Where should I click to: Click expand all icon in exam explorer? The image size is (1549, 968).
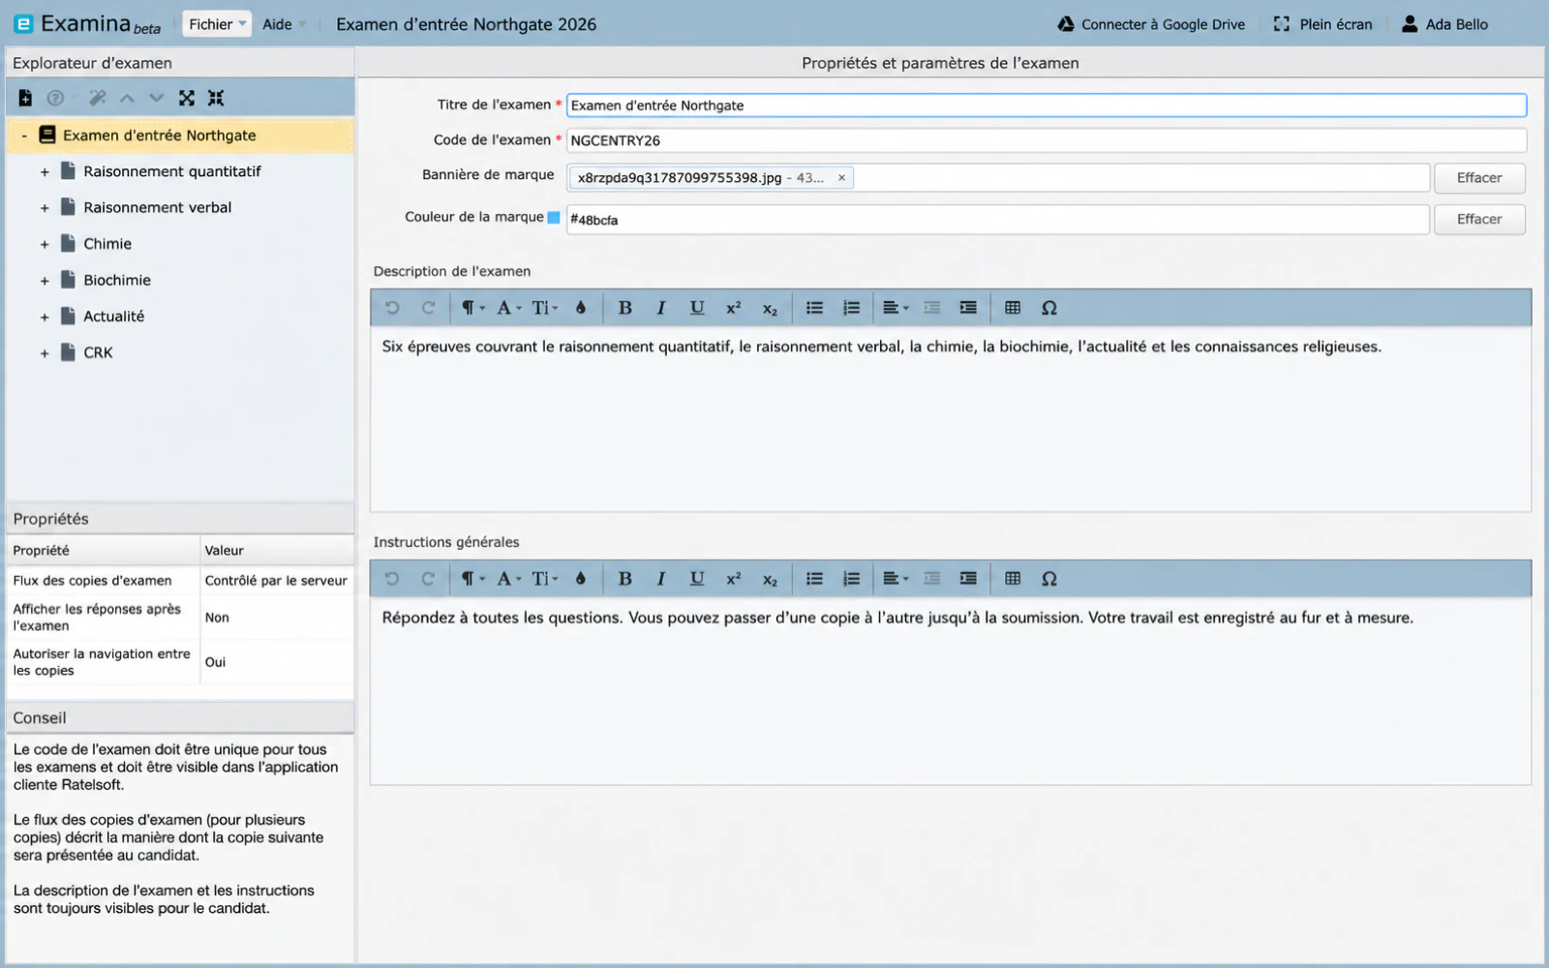187,98
